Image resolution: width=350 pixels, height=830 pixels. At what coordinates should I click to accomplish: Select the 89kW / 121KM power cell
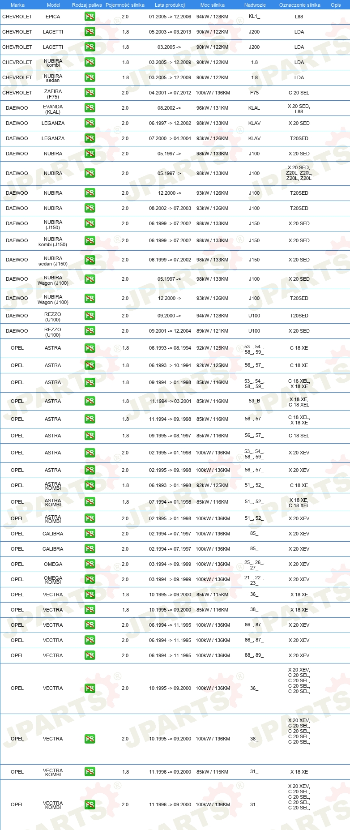(212, 331)
